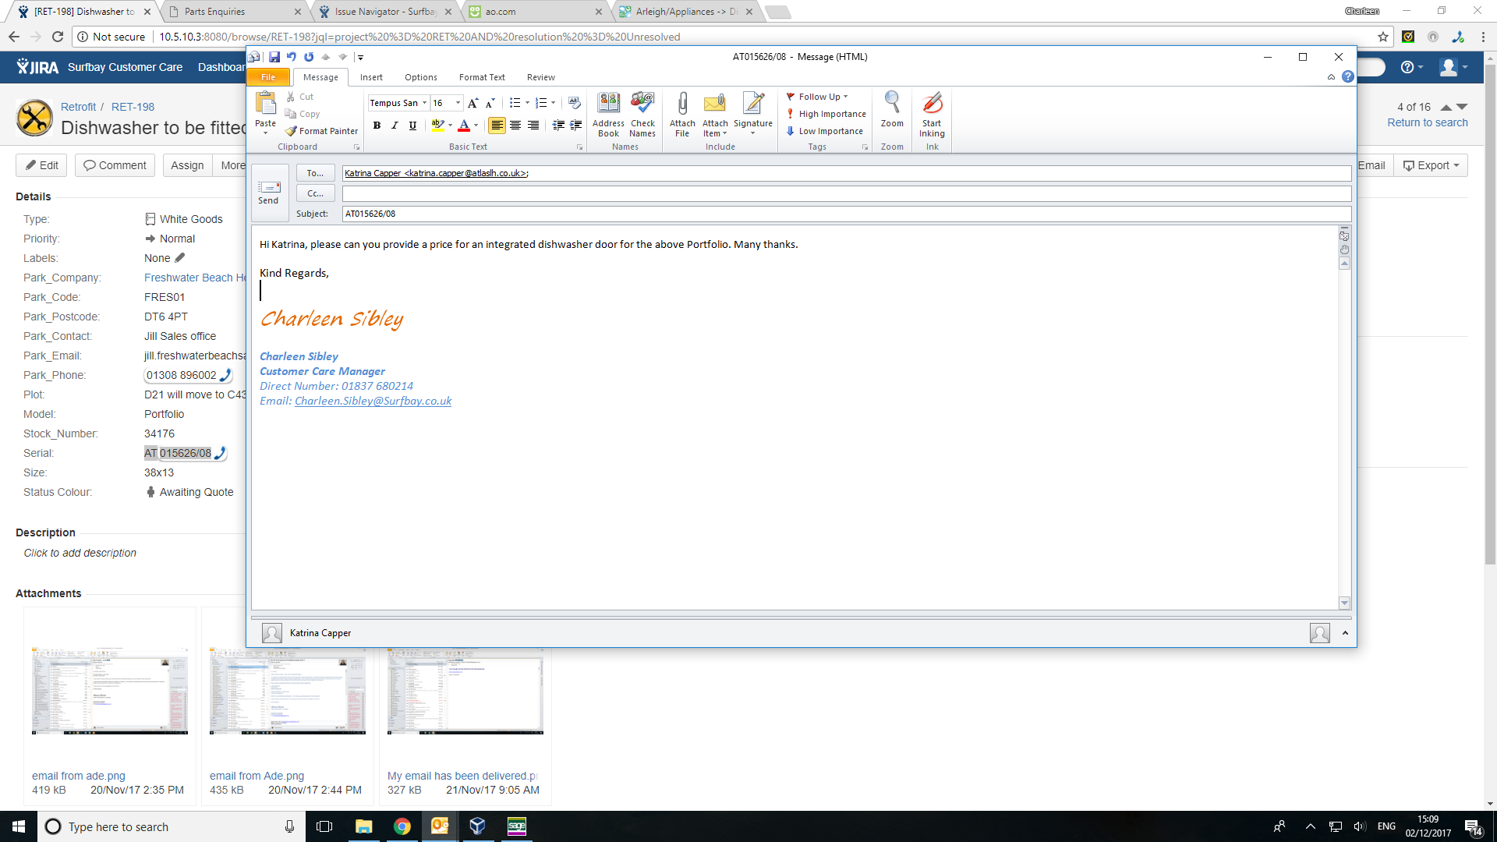The height and width of the screenshot is (842, 1497).
Task: Switch to the Insert ribbon tab
Action: click(x=371, y=77)
